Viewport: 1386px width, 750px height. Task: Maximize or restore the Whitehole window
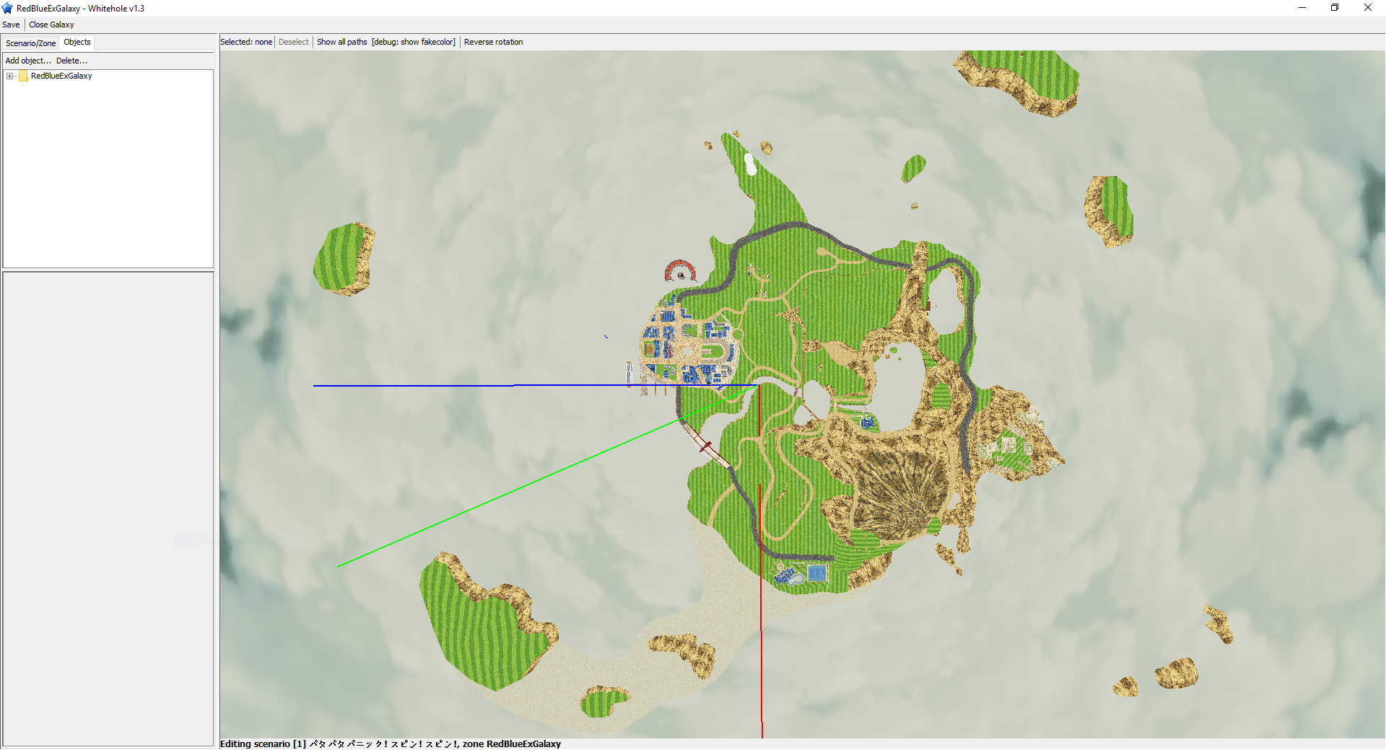pos(1335,8)
